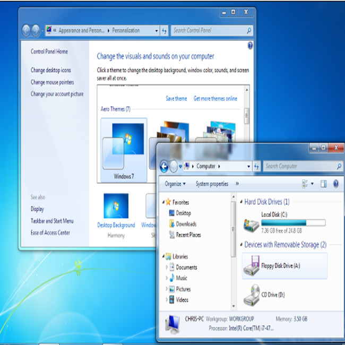Select Local Disk (C:) drive icon

(251, 225)
